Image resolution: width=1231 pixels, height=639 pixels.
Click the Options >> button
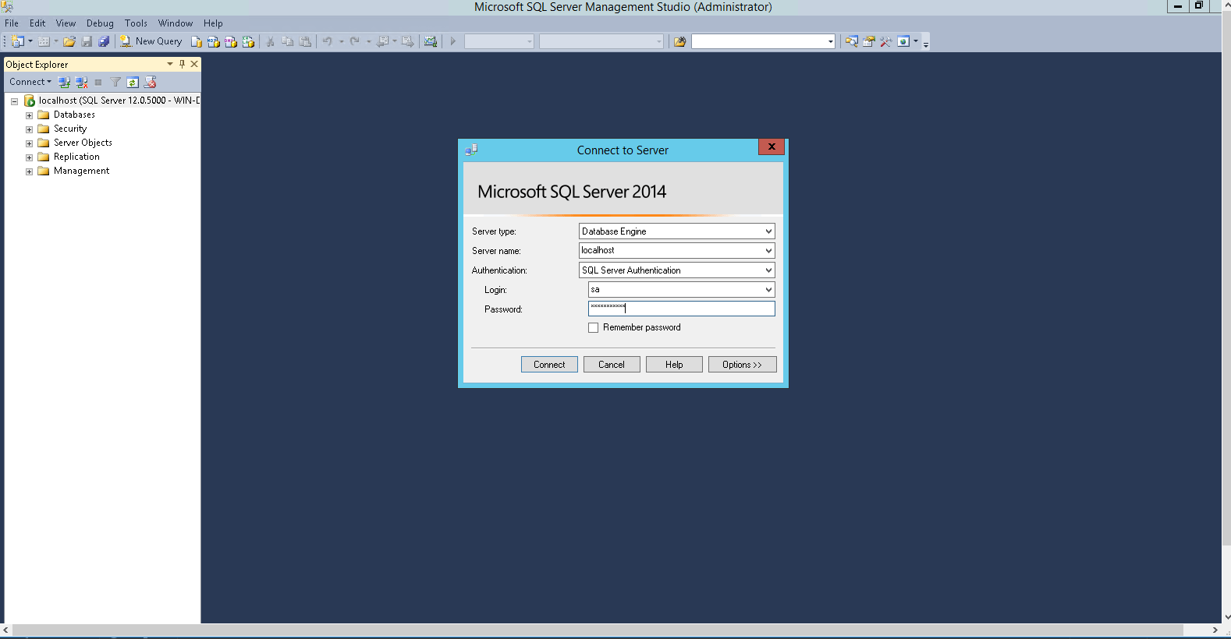[742, 365]
